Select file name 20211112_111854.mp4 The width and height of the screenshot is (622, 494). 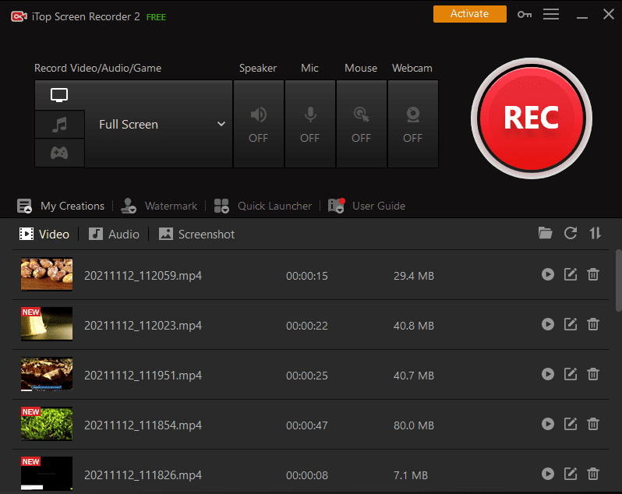pos(143,425)
